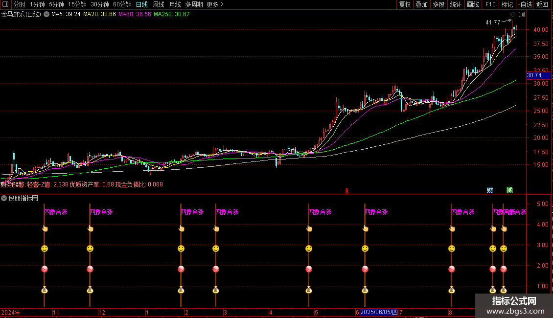
Task: Click the green 减 icon under chart
Action: click(x=509, y=190)
